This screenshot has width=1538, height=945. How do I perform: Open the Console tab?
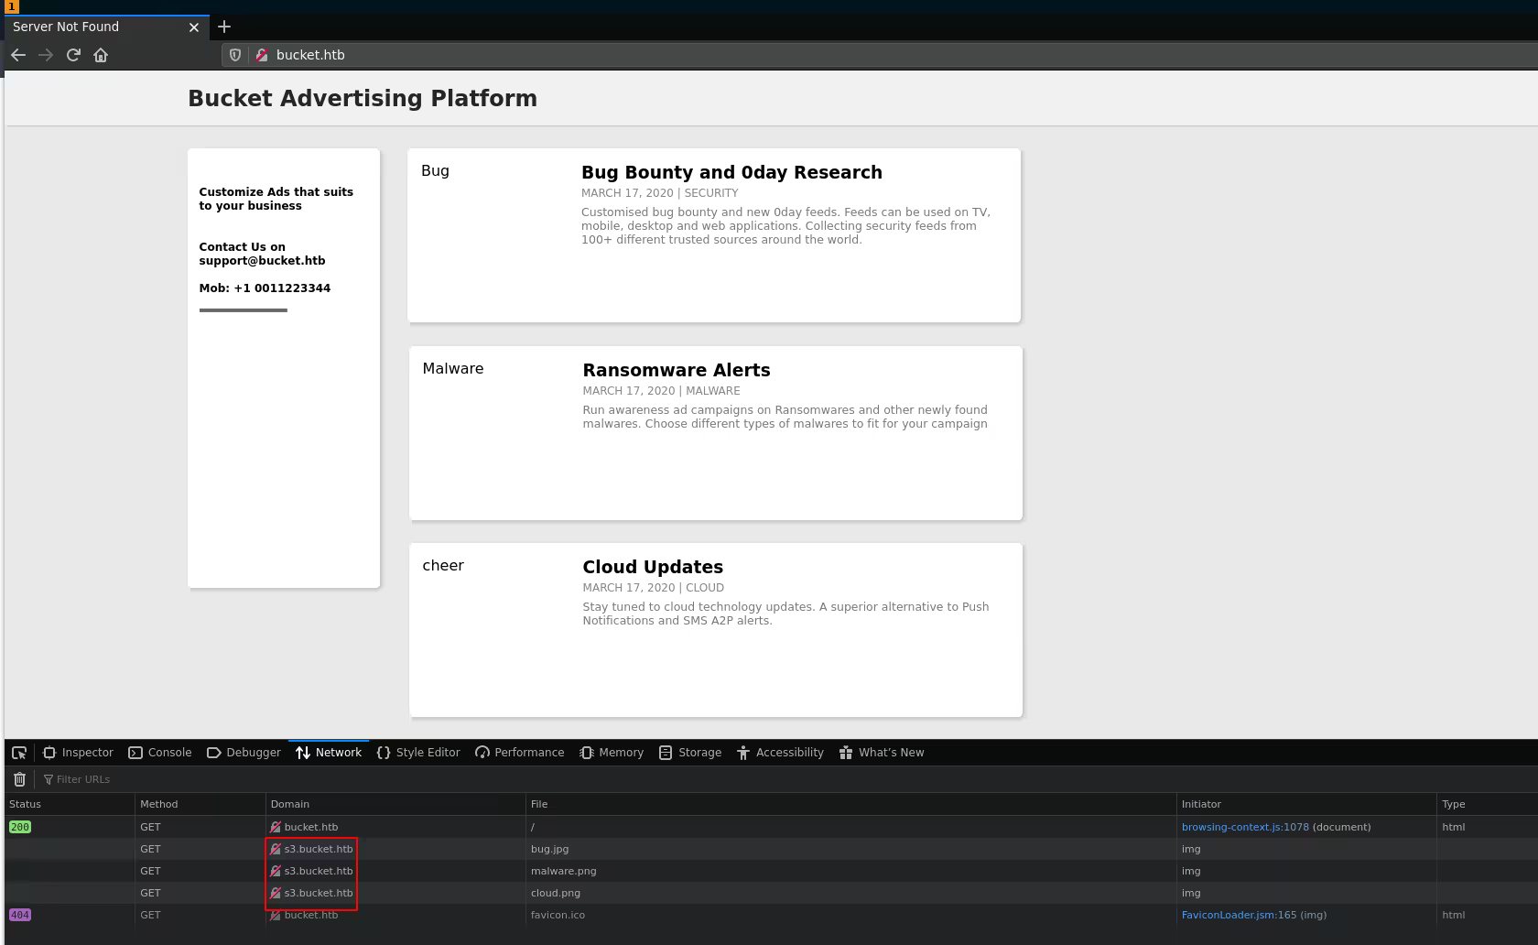160,753
